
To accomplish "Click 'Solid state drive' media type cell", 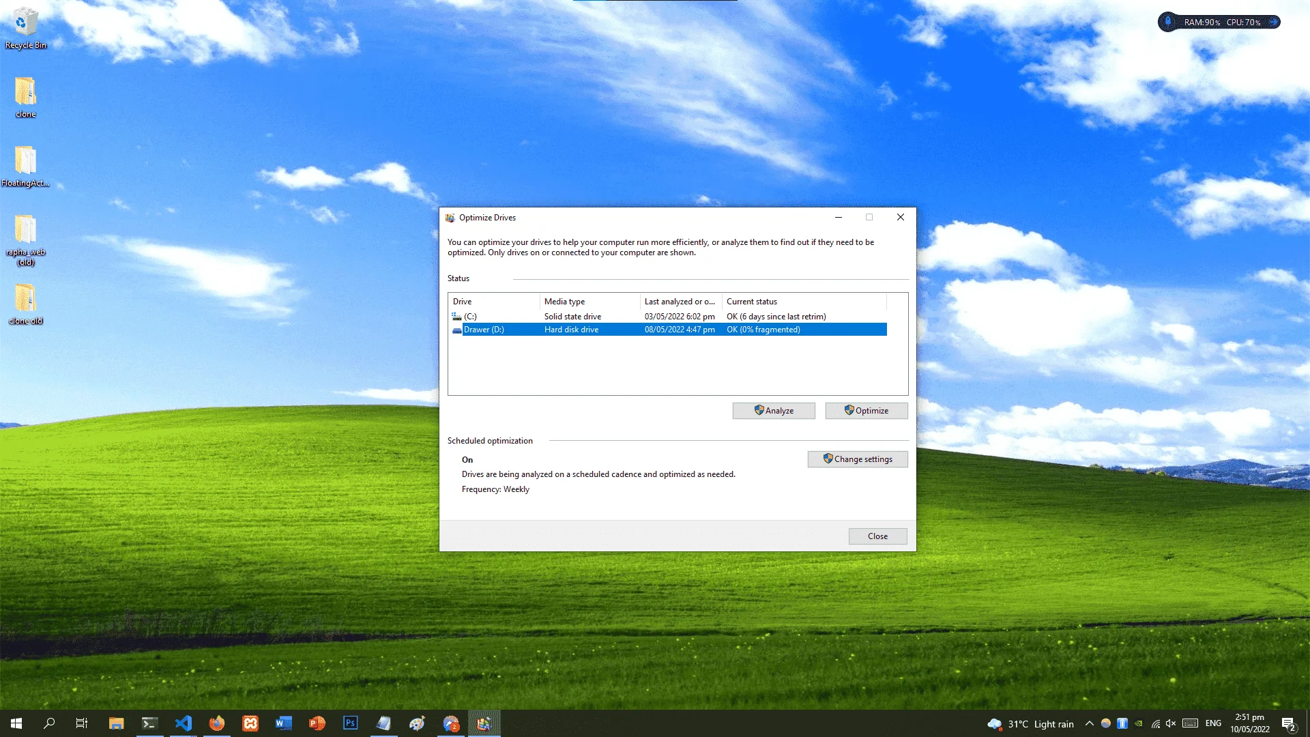I will [x=572, y=317].
